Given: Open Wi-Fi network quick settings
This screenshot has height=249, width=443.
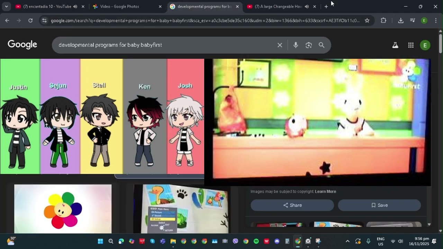Looking at the screenshot, I should click(x=393, y=241).
